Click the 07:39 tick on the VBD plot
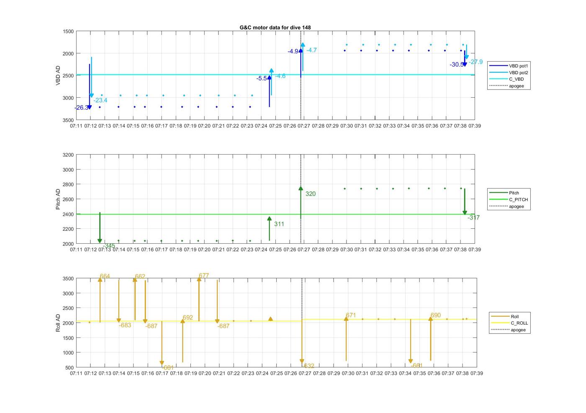Viewport: 586px width, 413px height. coord(475,126)
